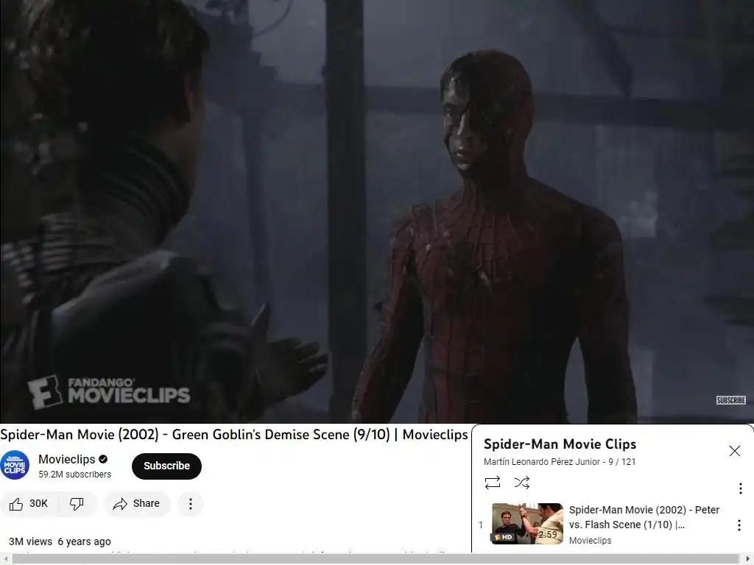The width and height of the screenshot is (754, 565).
Task: Open Peter vs. Flash Scene (1/10) title
Action: (x=644, y=517)
